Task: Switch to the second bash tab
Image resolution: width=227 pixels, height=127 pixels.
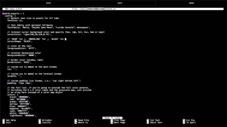Action: click(x=120, y=3)
